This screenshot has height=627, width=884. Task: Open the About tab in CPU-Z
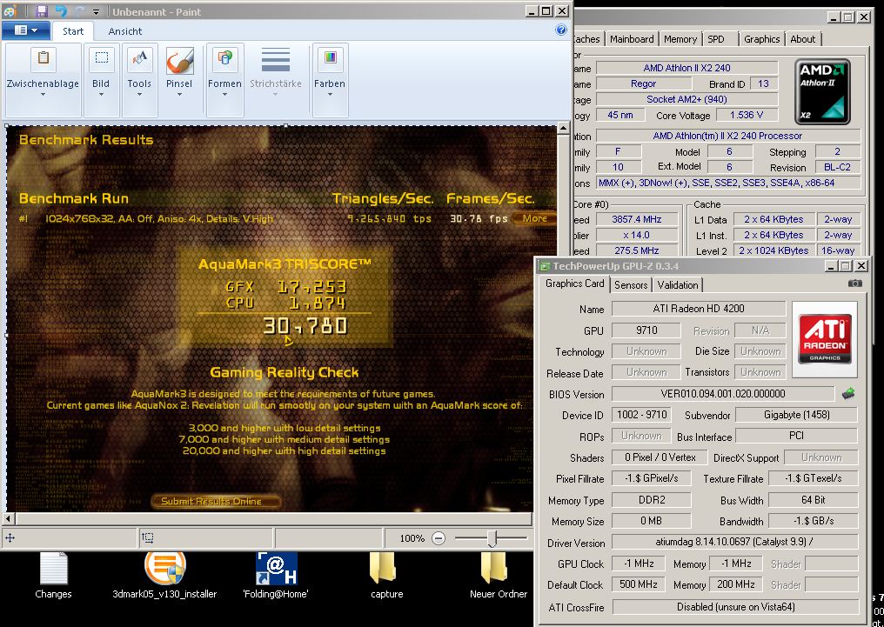pos(802,39)
